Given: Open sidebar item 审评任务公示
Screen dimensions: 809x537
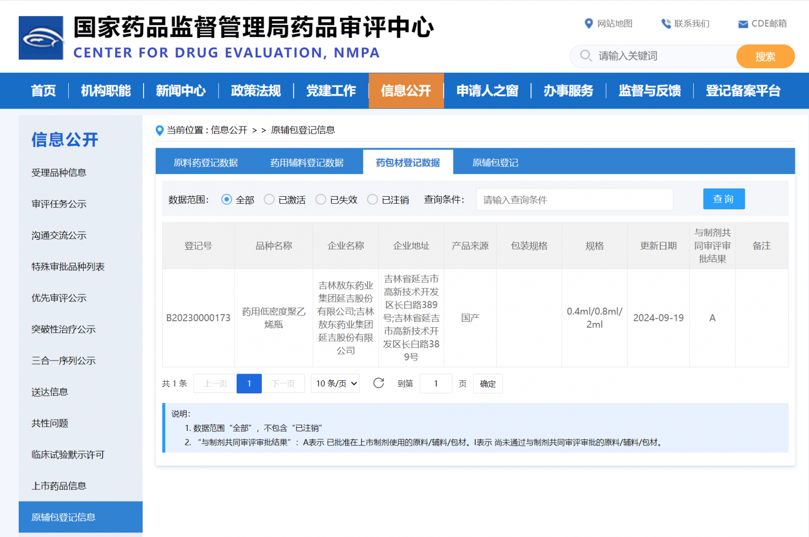Looking at the screenshot, I should [59, 204].
